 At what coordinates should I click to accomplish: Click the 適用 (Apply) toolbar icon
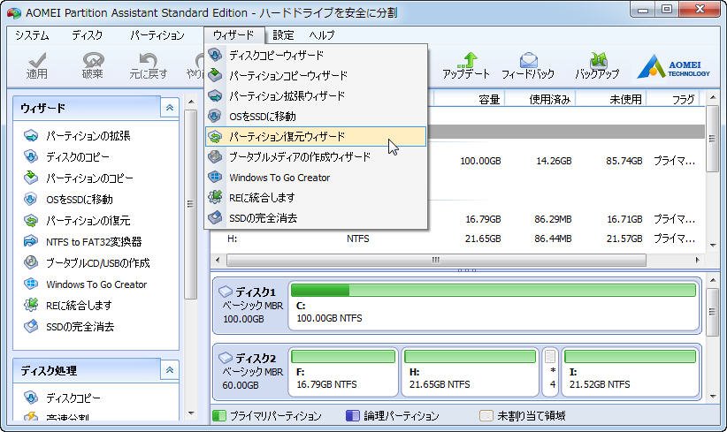pos(36,65)
